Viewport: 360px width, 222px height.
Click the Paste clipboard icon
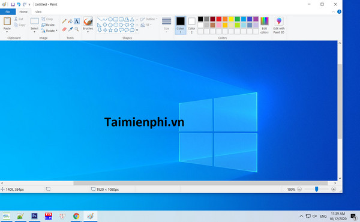click(x=7, y=22)
